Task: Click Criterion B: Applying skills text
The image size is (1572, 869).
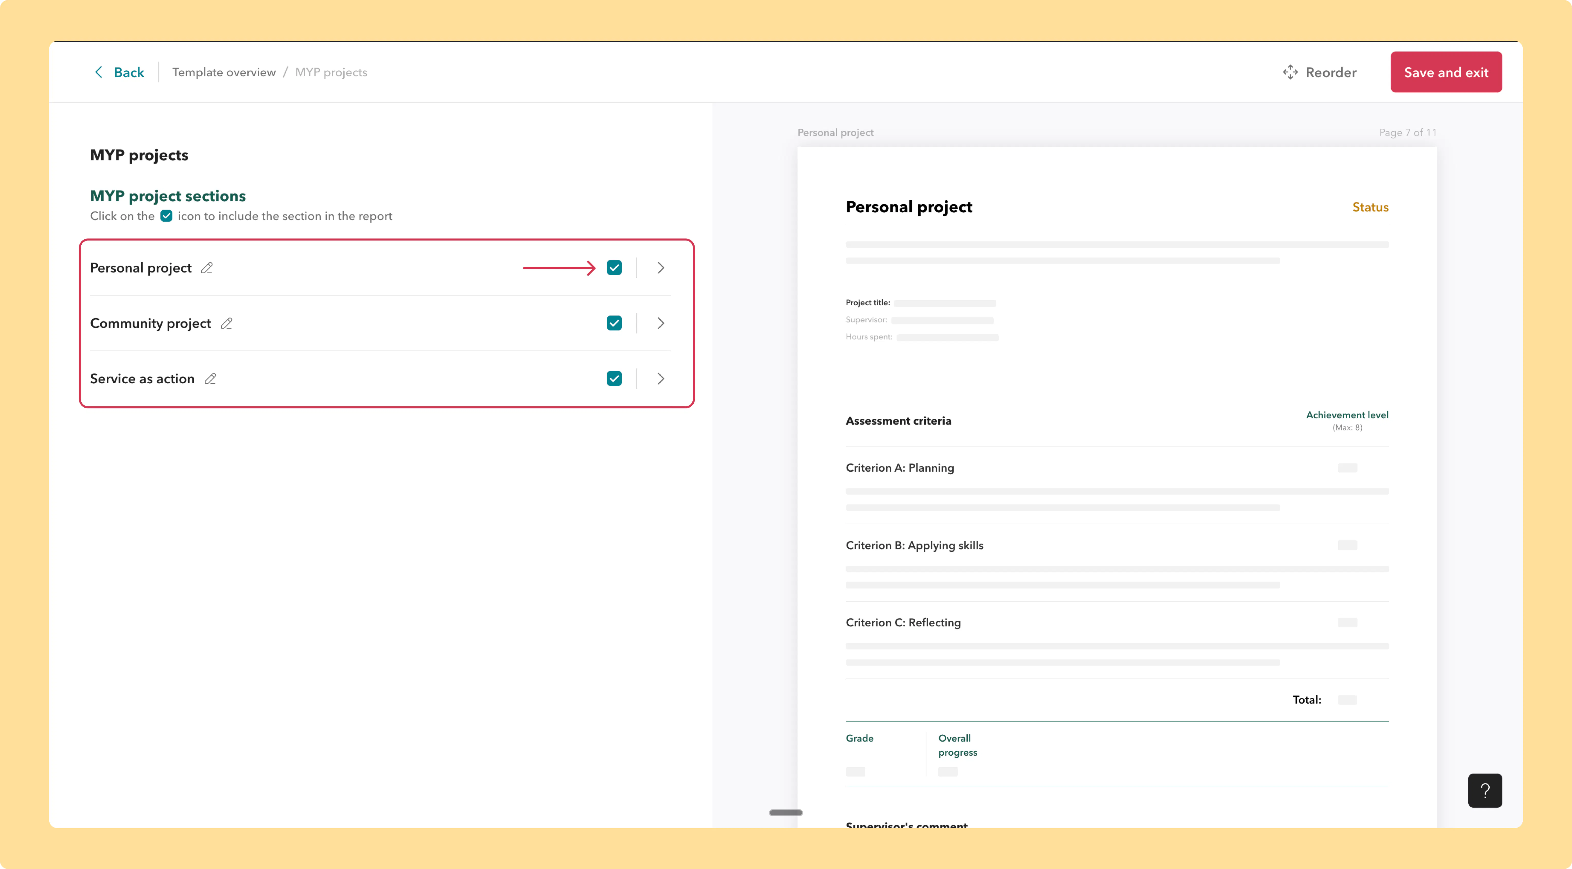Action: 914,546
